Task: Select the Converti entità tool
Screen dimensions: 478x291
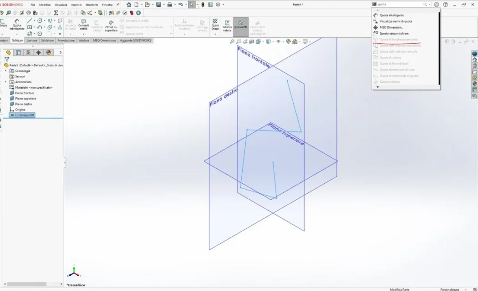Action: (84, 25)
